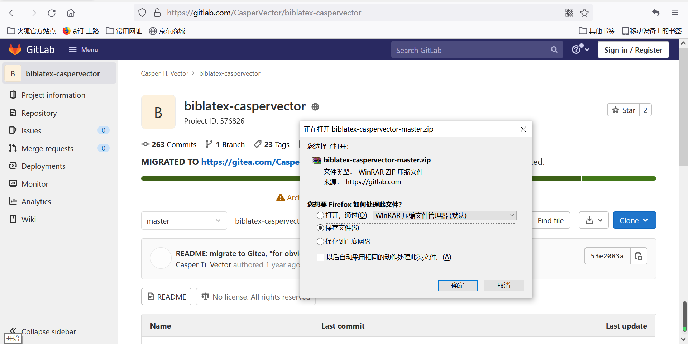Click the undo arrow toolbar icon
Viewport: 688px width, 344px height.
656,13
